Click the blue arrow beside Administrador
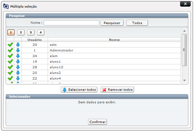Screen dimensions: 194x132 pyautogui.click(x=18, y=50)
